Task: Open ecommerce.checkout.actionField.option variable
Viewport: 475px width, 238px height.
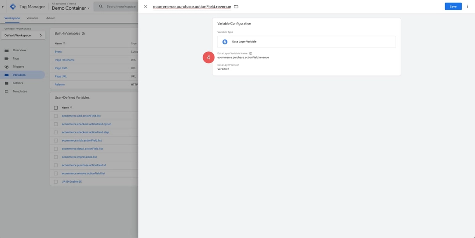Action: (87, 124)
